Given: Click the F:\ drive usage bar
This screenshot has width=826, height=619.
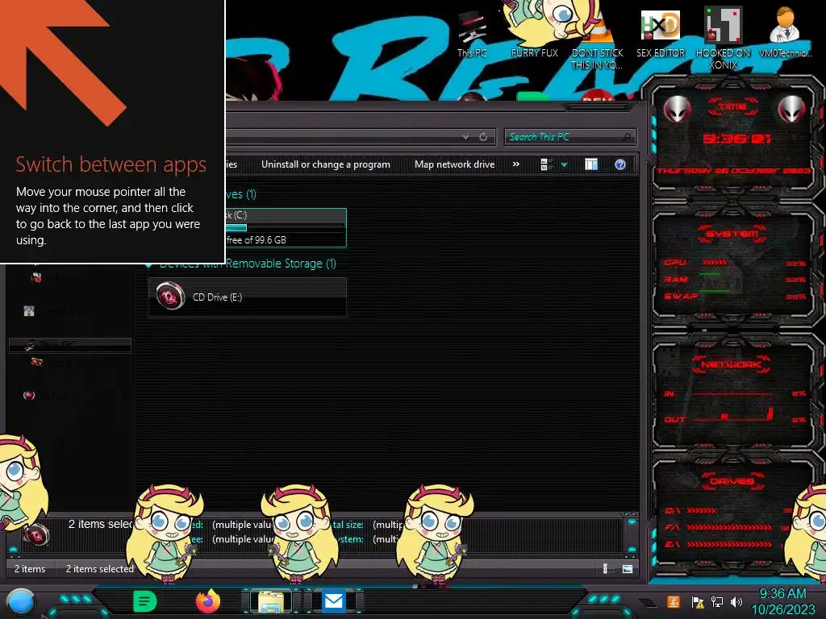Looking at the screenshot, I should pos(729,527).
